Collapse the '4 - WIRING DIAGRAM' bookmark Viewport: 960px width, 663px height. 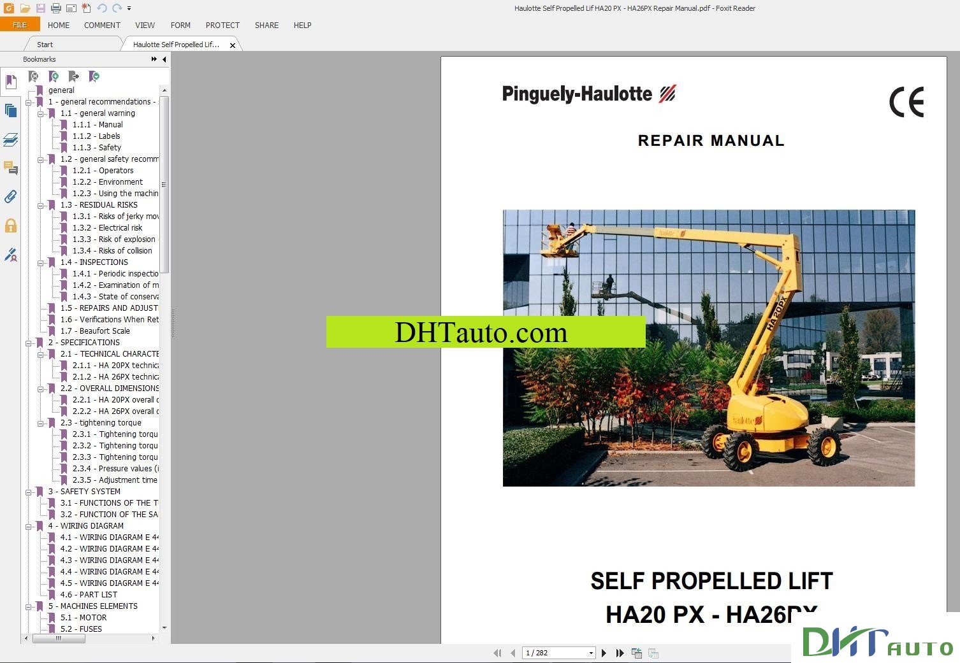(x=29, y=526)
